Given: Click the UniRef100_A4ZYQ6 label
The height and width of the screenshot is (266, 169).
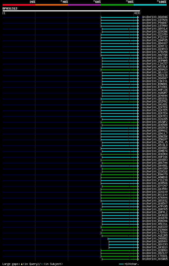Looking at the screenshot, I should (x=155, y=55).
